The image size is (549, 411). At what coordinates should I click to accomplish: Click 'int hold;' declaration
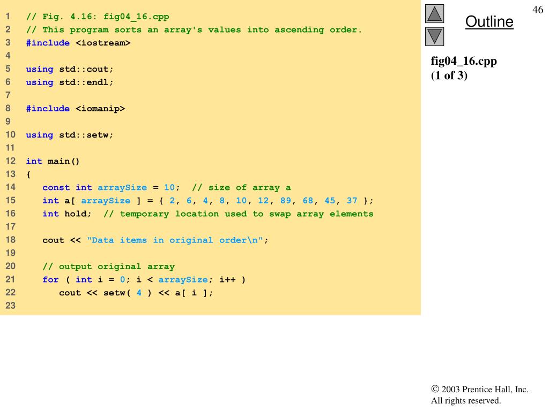pyautogui.click(x=67, y=214)
